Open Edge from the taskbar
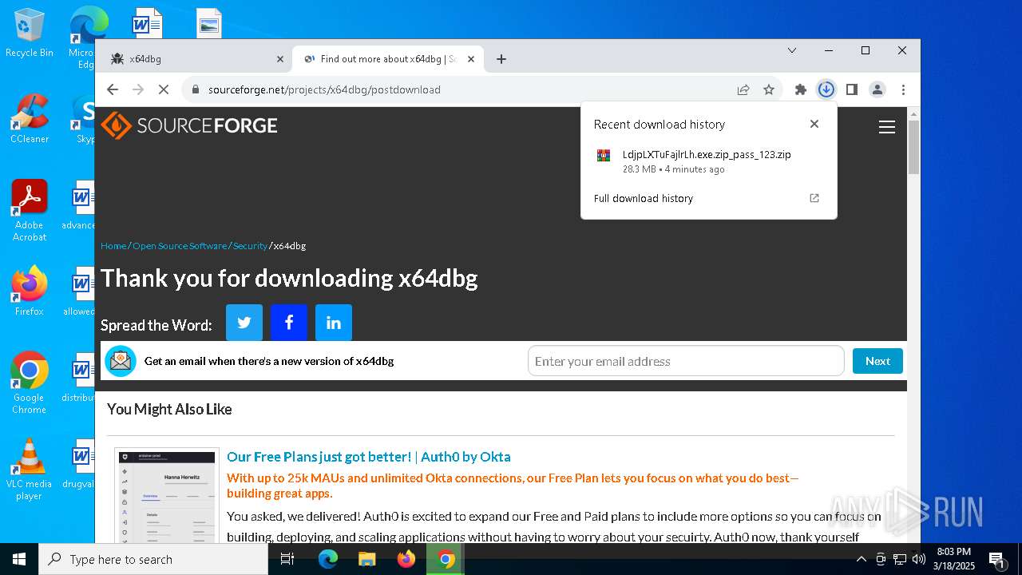1022x575 pixels. pos(328,559)
